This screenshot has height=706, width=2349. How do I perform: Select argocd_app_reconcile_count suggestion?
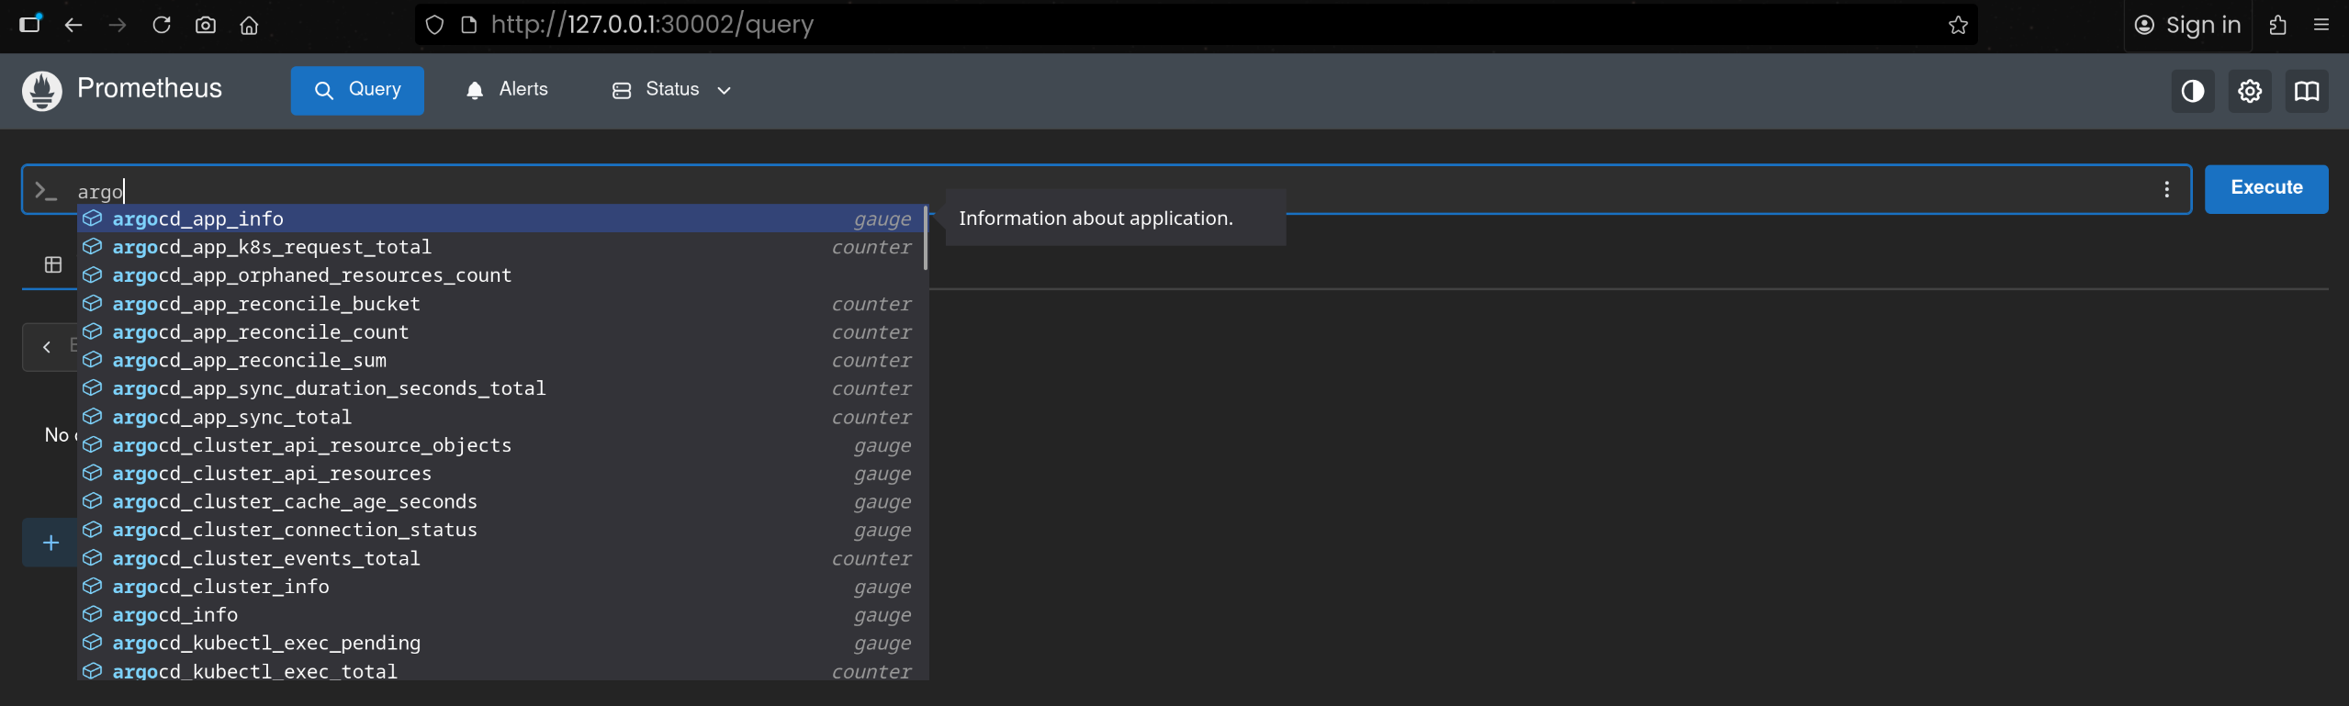pos(502,332)
